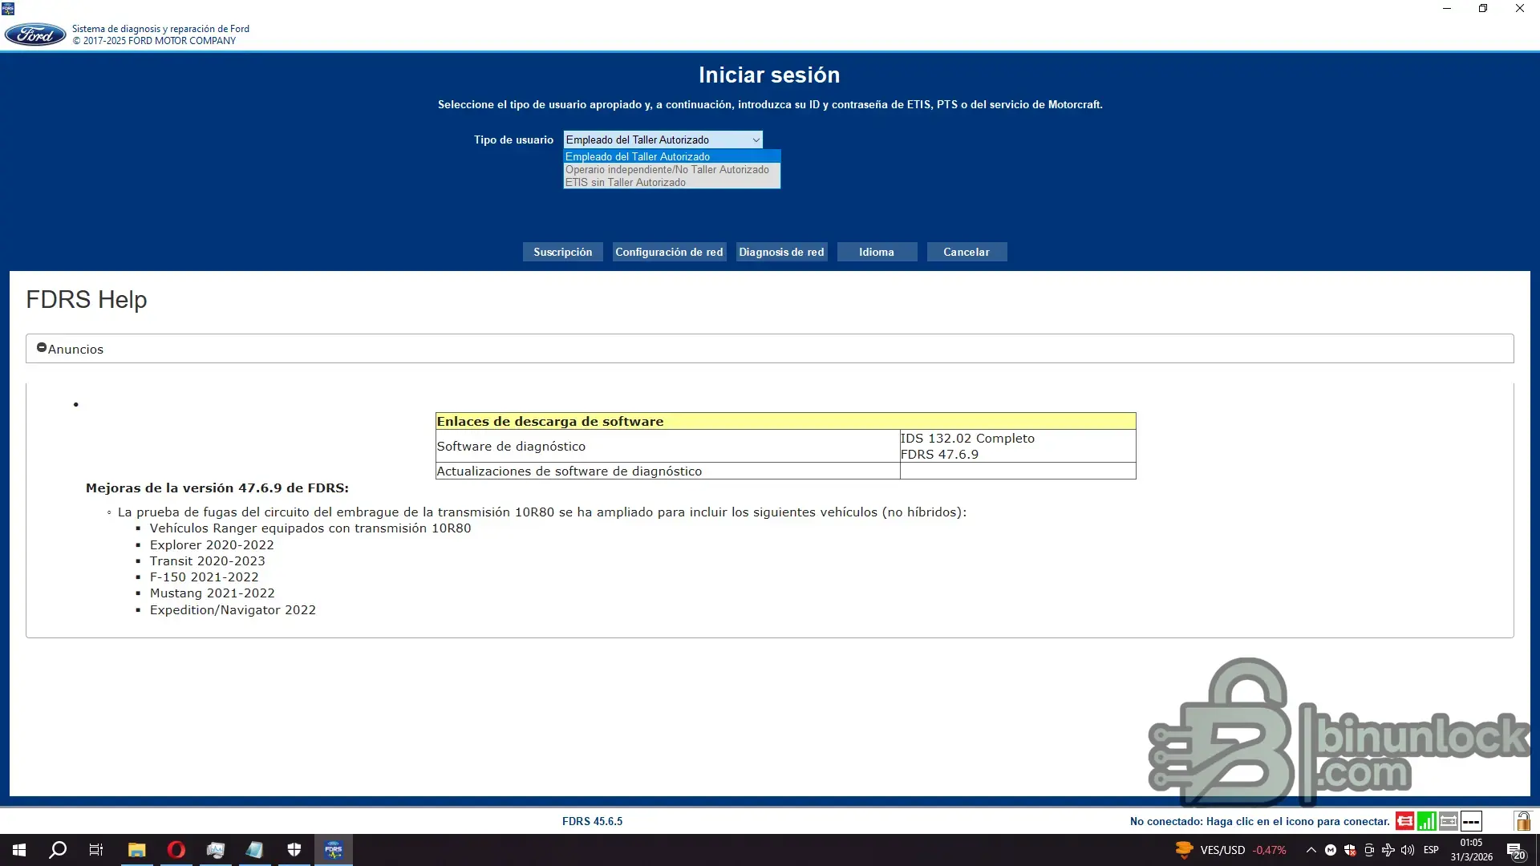Click the Suscripción button
The image size is (1540, 866).
562,252
